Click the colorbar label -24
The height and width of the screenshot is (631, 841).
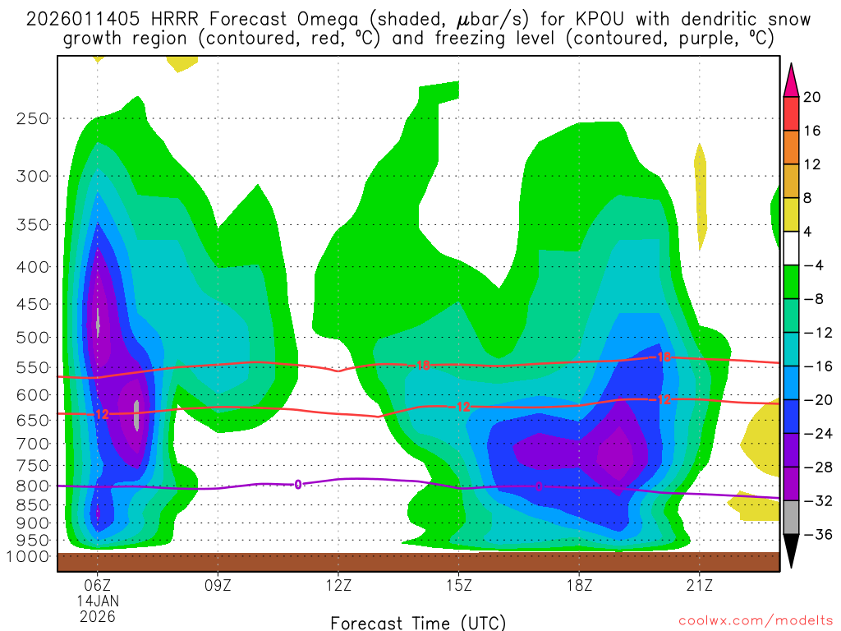pos(818,434)
